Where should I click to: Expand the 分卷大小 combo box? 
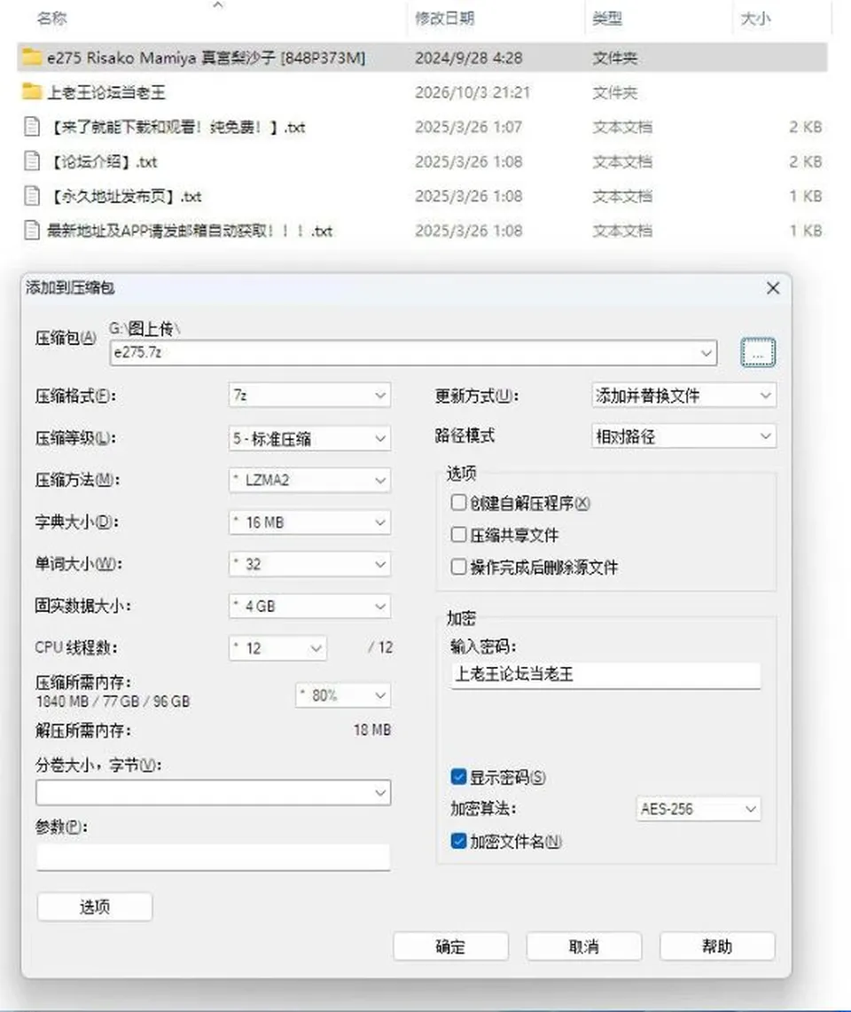click(214, 793)
